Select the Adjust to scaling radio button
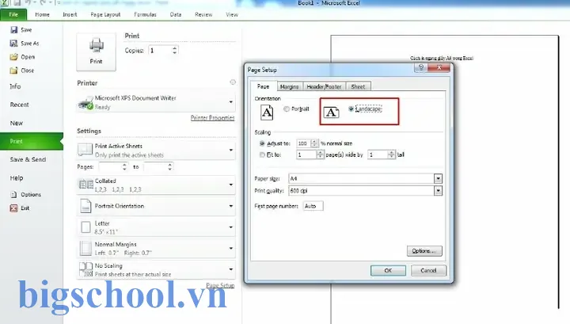Viewport: 570px width, 324px height. [262, 143]
